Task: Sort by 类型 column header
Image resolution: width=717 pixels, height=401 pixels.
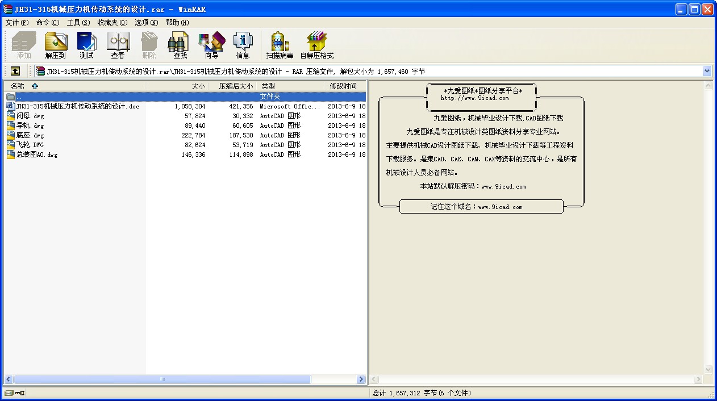Action: (291, 86)
